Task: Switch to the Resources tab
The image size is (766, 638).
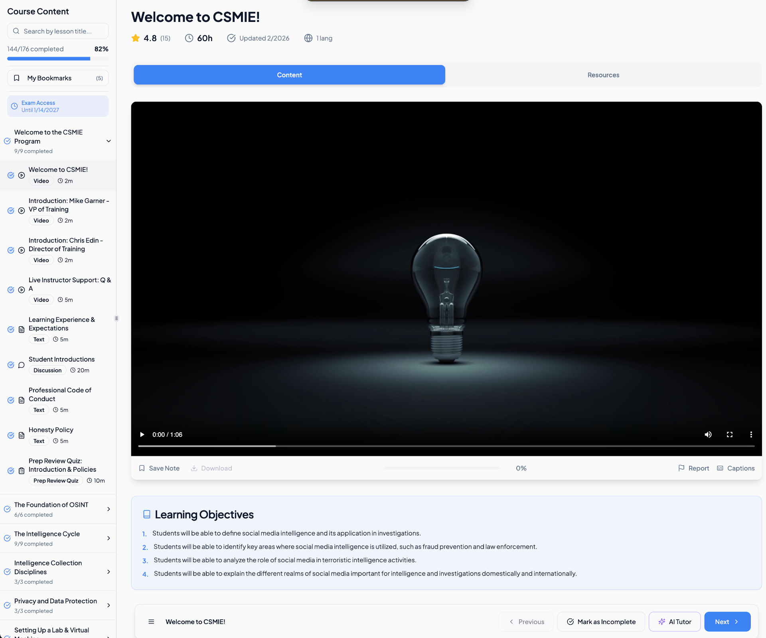Action: (603, 75)
